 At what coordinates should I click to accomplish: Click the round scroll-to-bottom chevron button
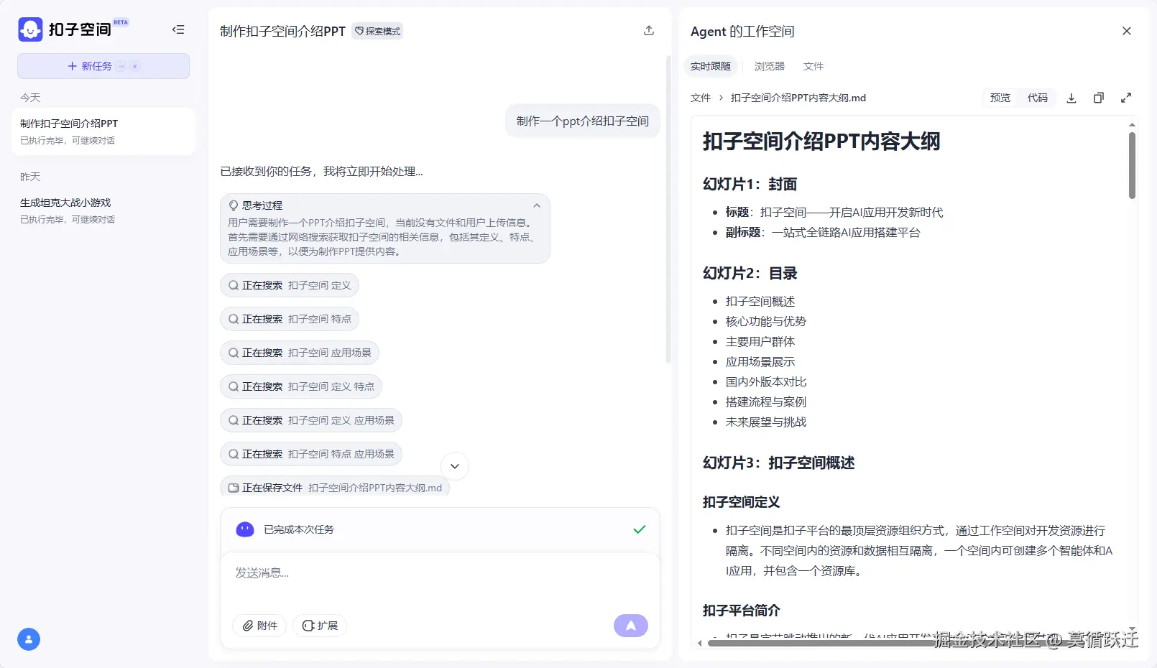click(x=455, y=466)
